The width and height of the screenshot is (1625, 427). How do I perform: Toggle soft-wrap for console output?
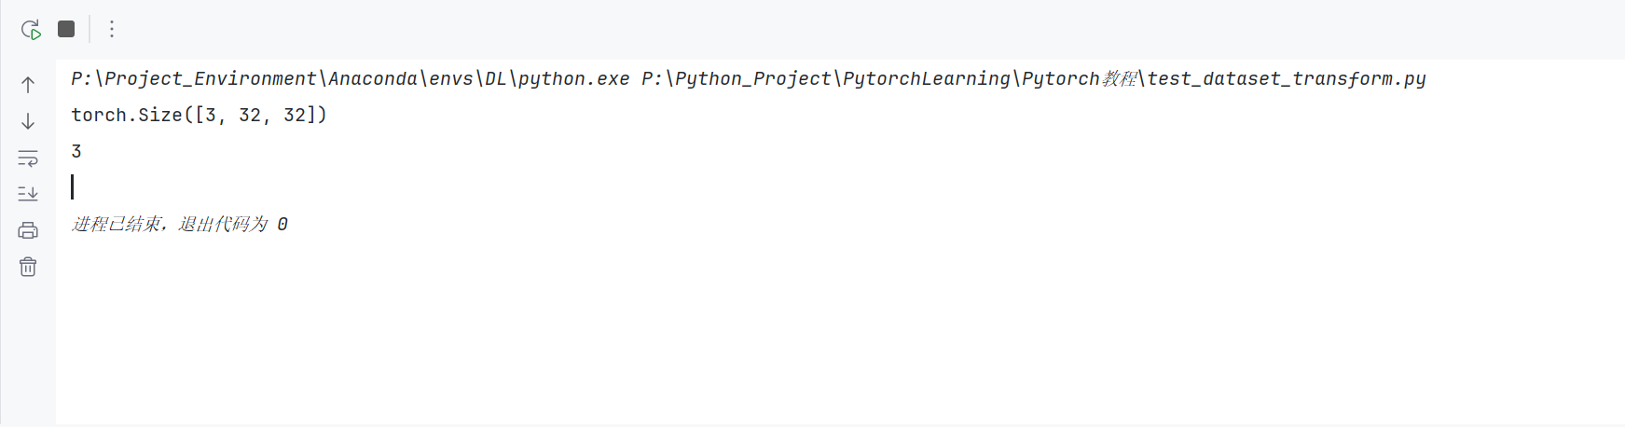pyautogui.click(x=28, y=158)
